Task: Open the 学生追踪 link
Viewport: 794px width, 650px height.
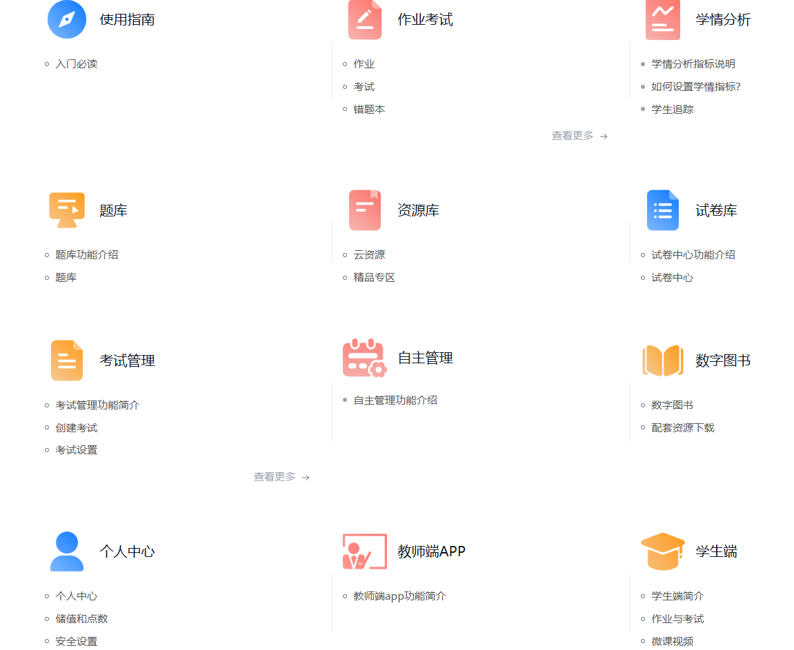Action: [673, 110]
